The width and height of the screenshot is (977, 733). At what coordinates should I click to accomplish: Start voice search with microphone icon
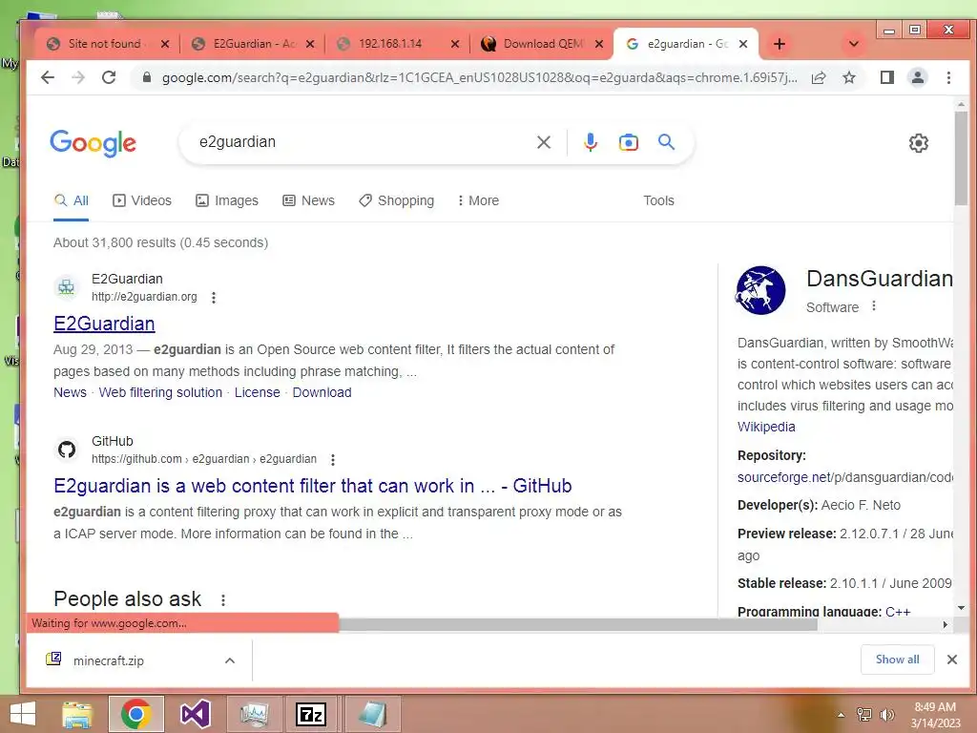[x=590, y=142]
